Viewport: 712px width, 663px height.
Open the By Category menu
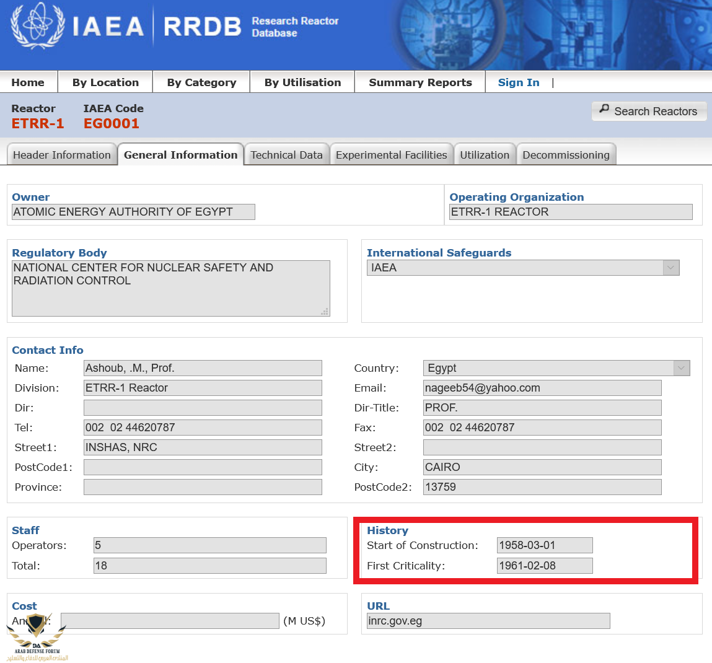click(x=201, y=82)
